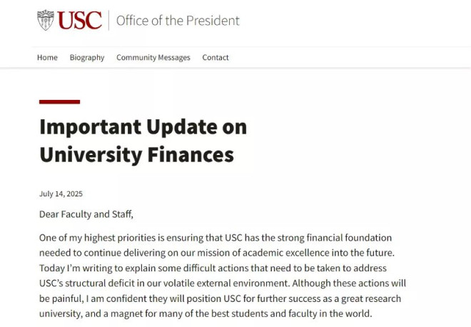Open the Biography menu item

pos(87,57)
